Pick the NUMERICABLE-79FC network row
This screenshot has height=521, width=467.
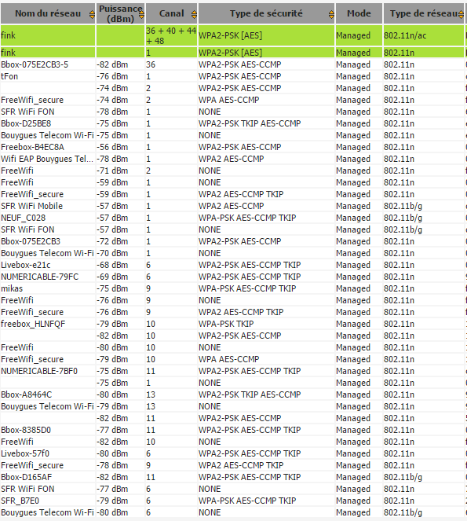pyautogui.click(x=233, y=277)
